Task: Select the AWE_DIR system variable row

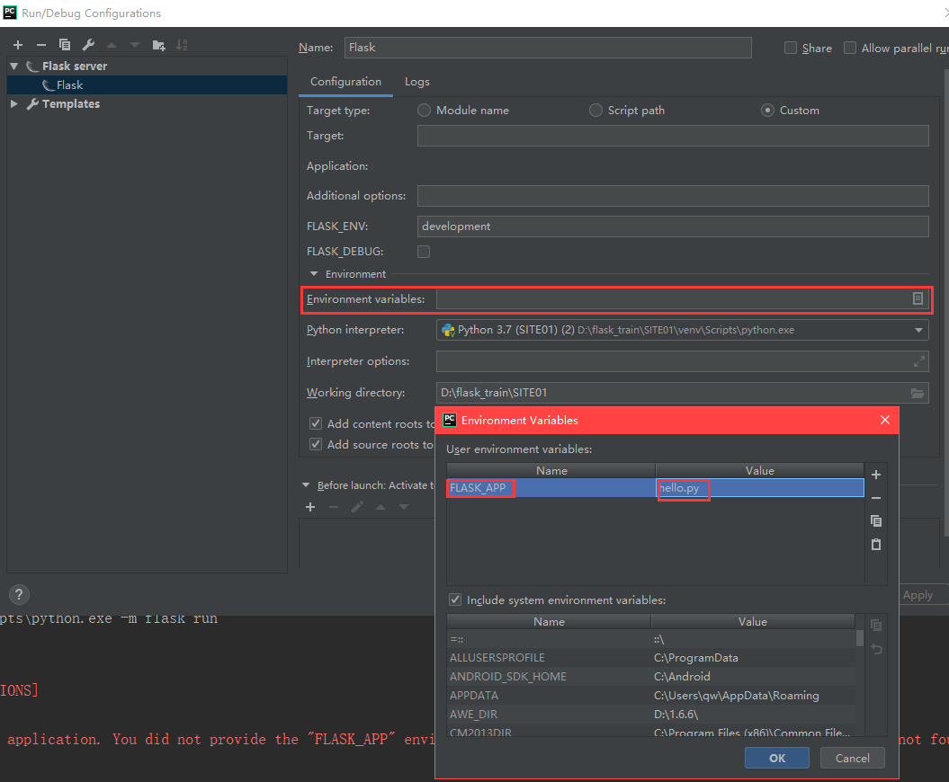Action: [x=651, y=715]
